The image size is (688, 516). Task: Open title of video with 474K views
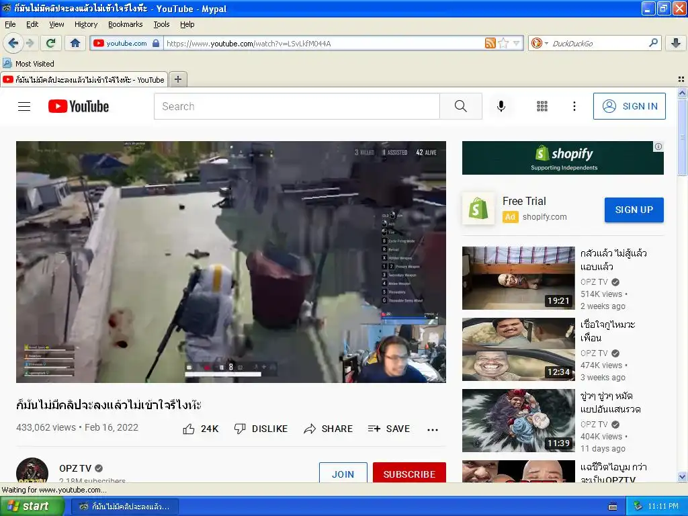607,331
